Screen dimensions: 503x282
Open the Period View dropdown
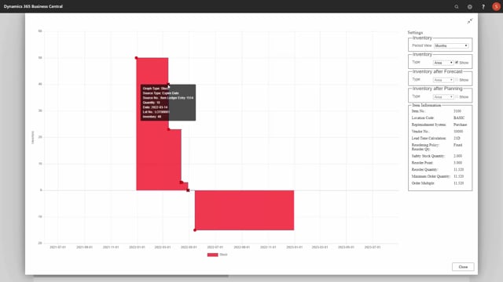click(x=451, y=45)
